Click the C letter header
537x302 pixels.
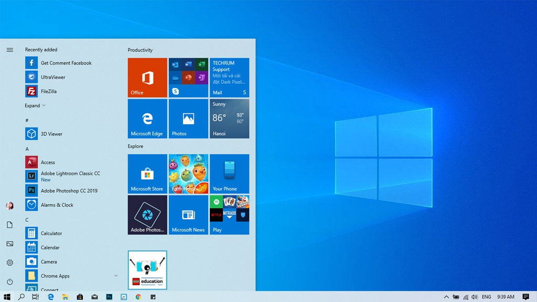coord(27,220)
